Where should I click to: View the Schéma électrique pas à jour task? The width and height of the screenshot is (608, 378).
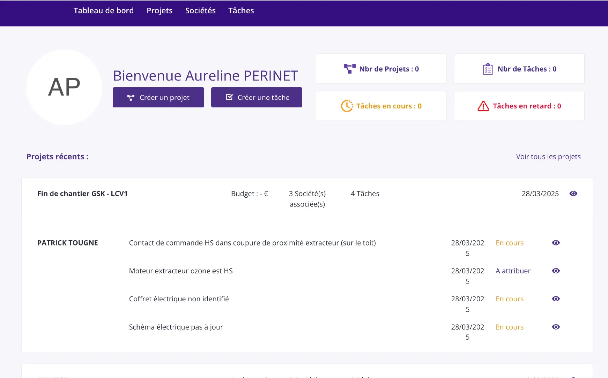[x=556, y=327]
